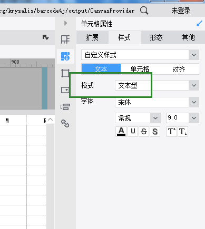Open the condition attributes icon

coord(65,107)
